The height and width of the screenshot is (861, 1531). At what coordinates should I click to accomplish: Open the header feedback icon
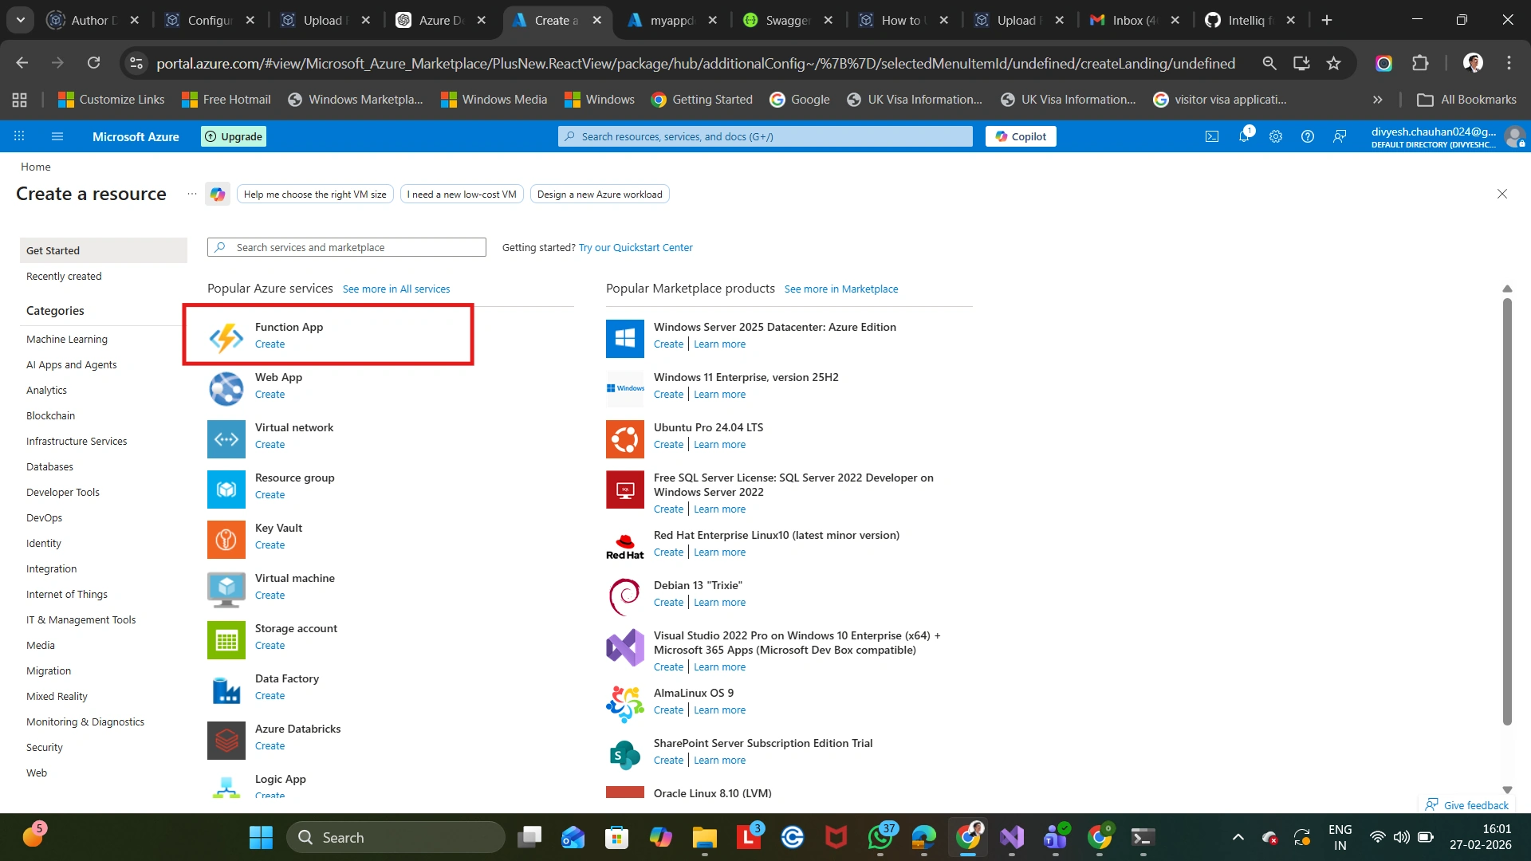coord(1340,136)
